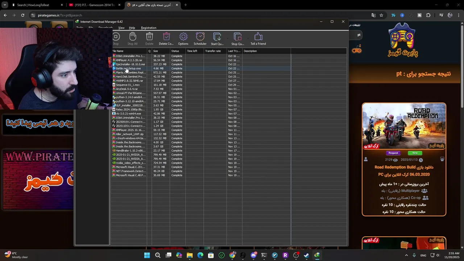Go back in browser history
The image size is (464, 261).
5,15
